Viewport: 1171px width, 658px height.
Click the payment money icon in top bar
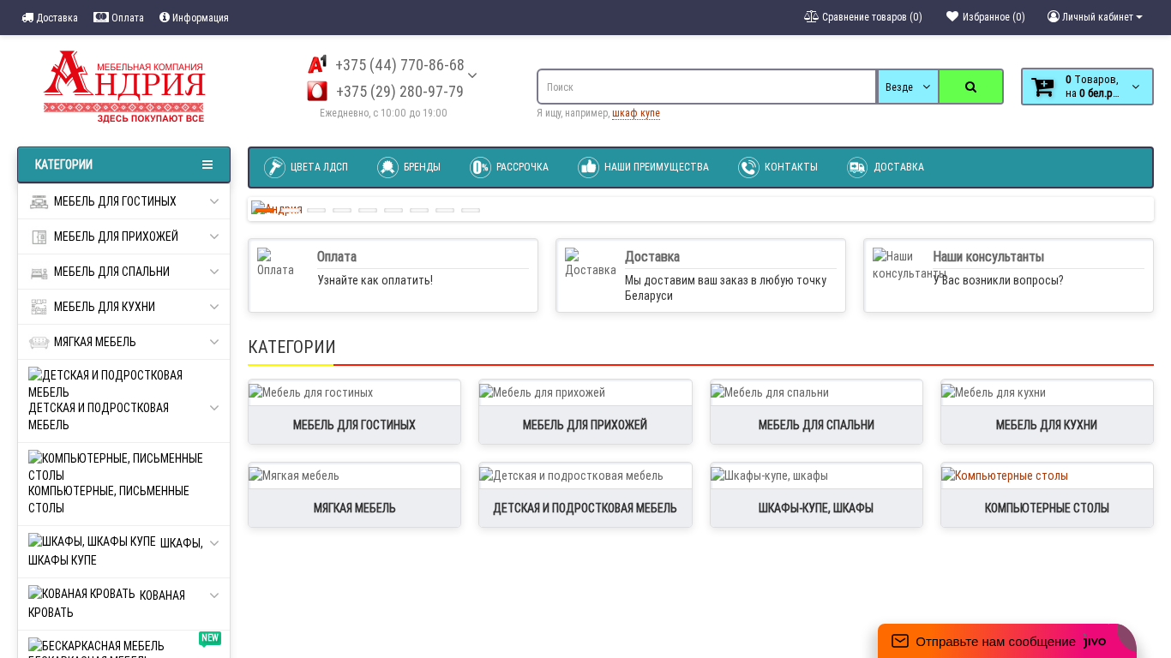pos(101,17)
